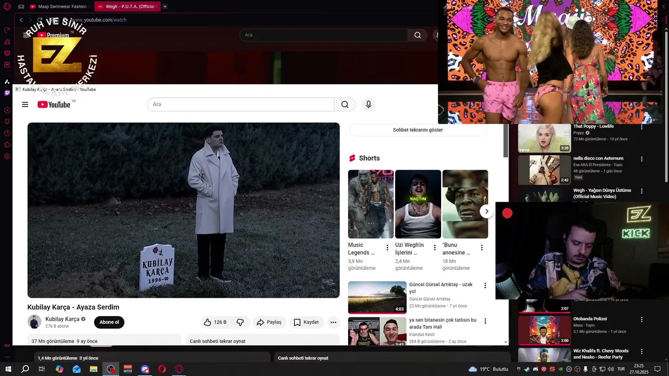
Task: Share the video with Paylaş
Action: [269, 322]
